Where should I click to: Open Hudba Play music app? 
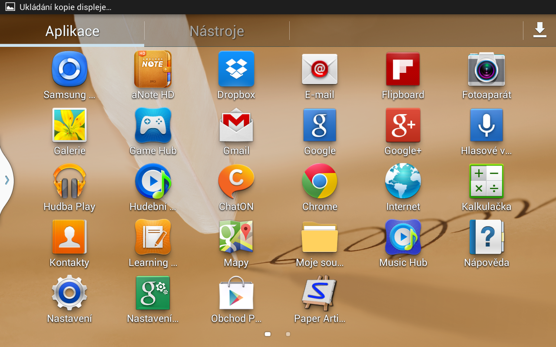click(69, 181)
